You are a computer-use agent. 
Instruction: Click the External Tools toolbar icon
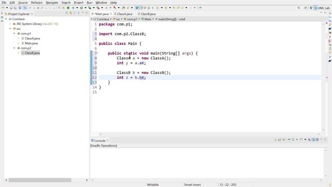[98, 8]
